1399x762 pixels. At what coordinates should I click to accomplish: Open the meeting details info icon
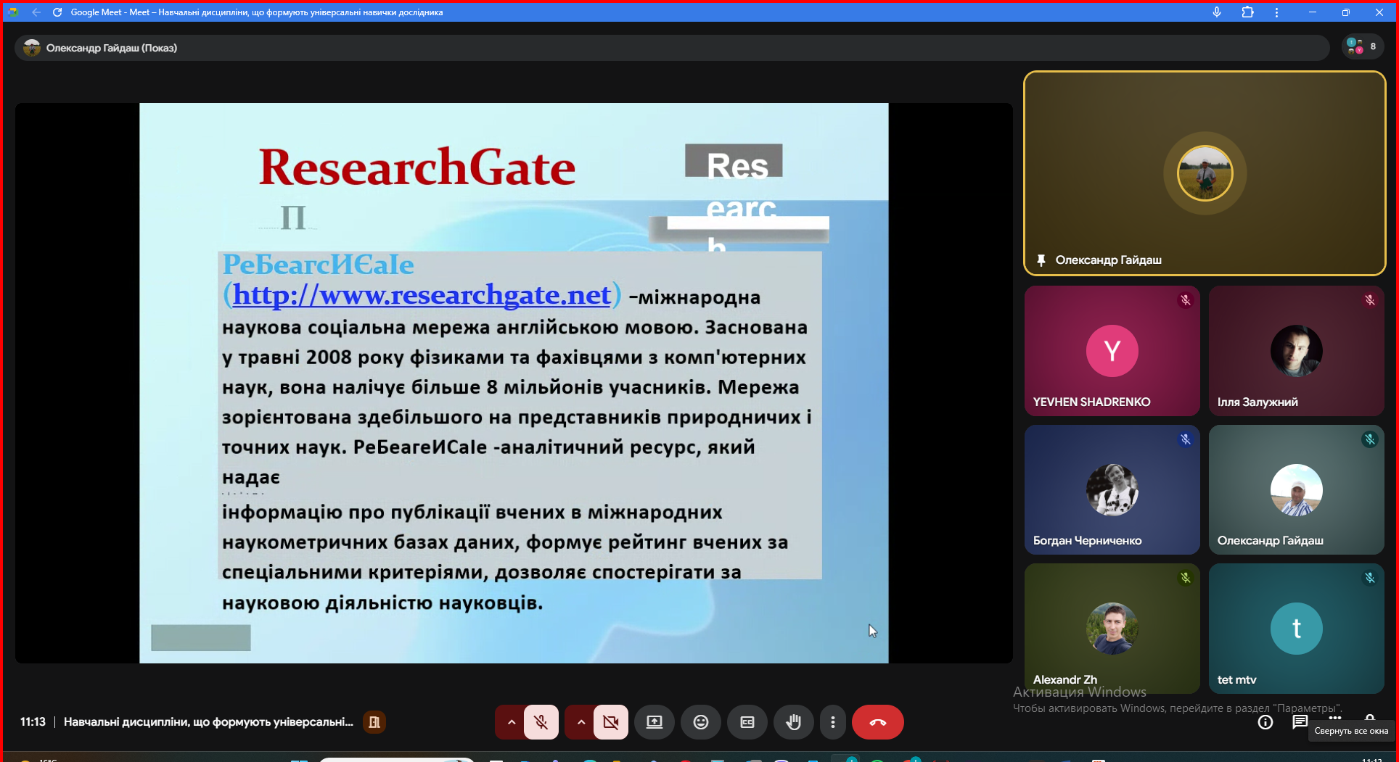click(x=1265, y=722)
